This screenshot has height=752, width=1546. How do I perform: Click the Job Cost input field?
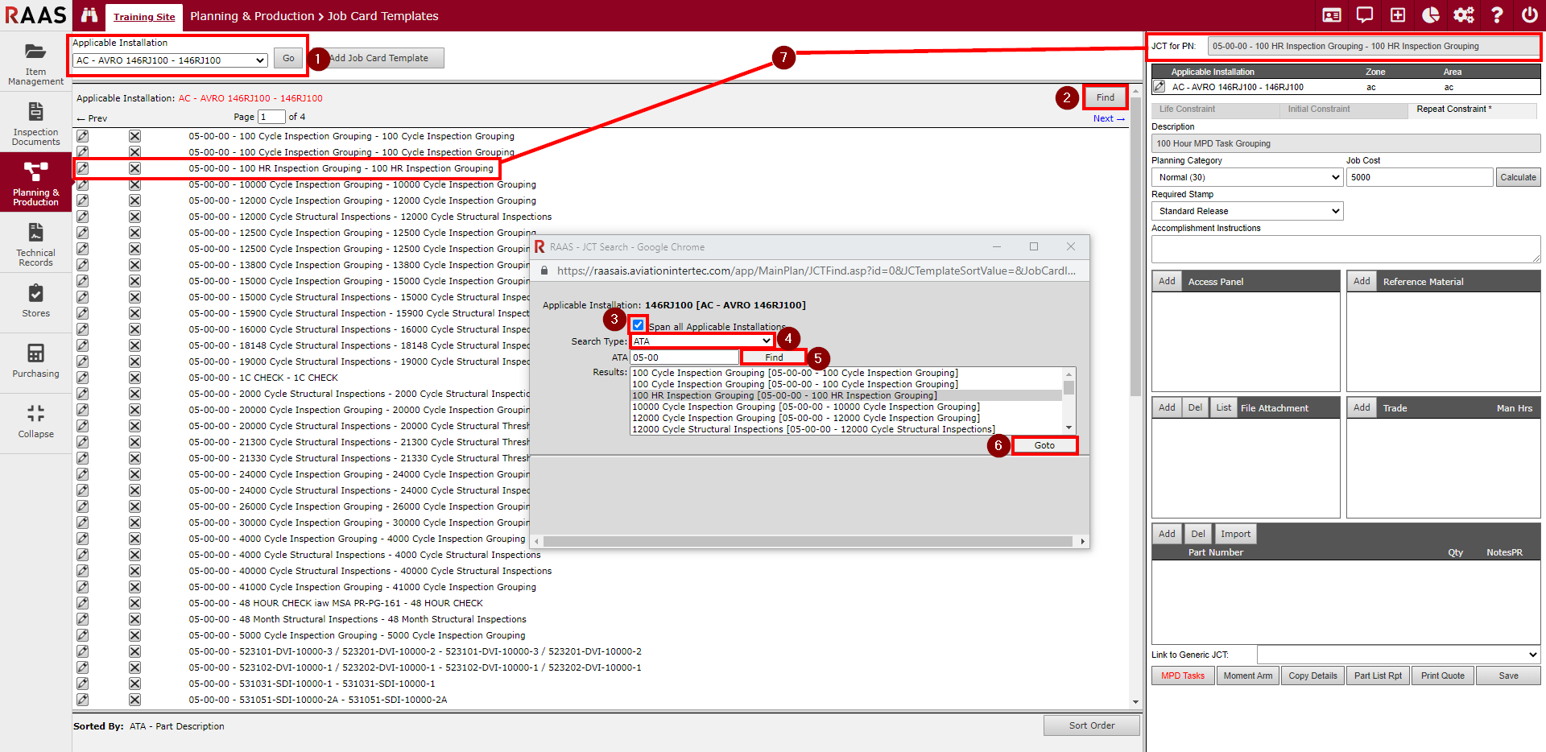(1419, 177)
